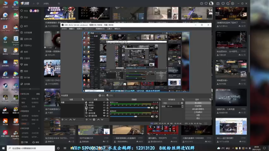Move source down in Sources panel
Screen dimensions: 269x151
click(102, 119)
